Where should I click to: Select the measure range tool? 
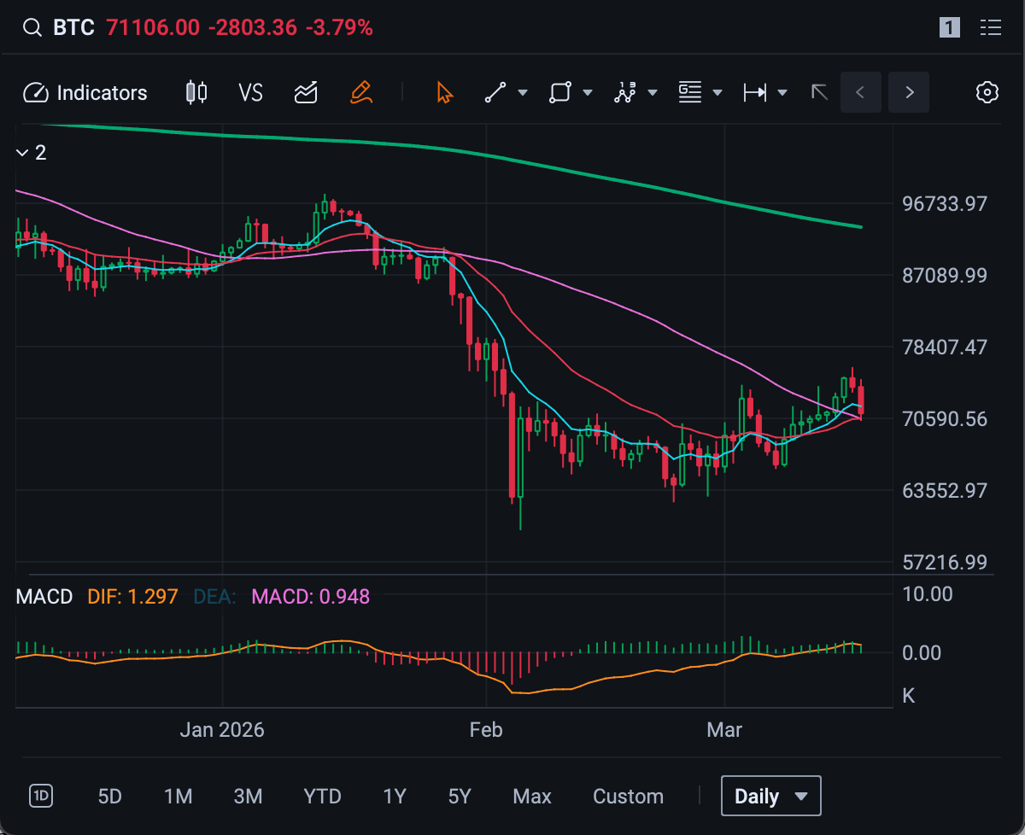pos(755,93)
